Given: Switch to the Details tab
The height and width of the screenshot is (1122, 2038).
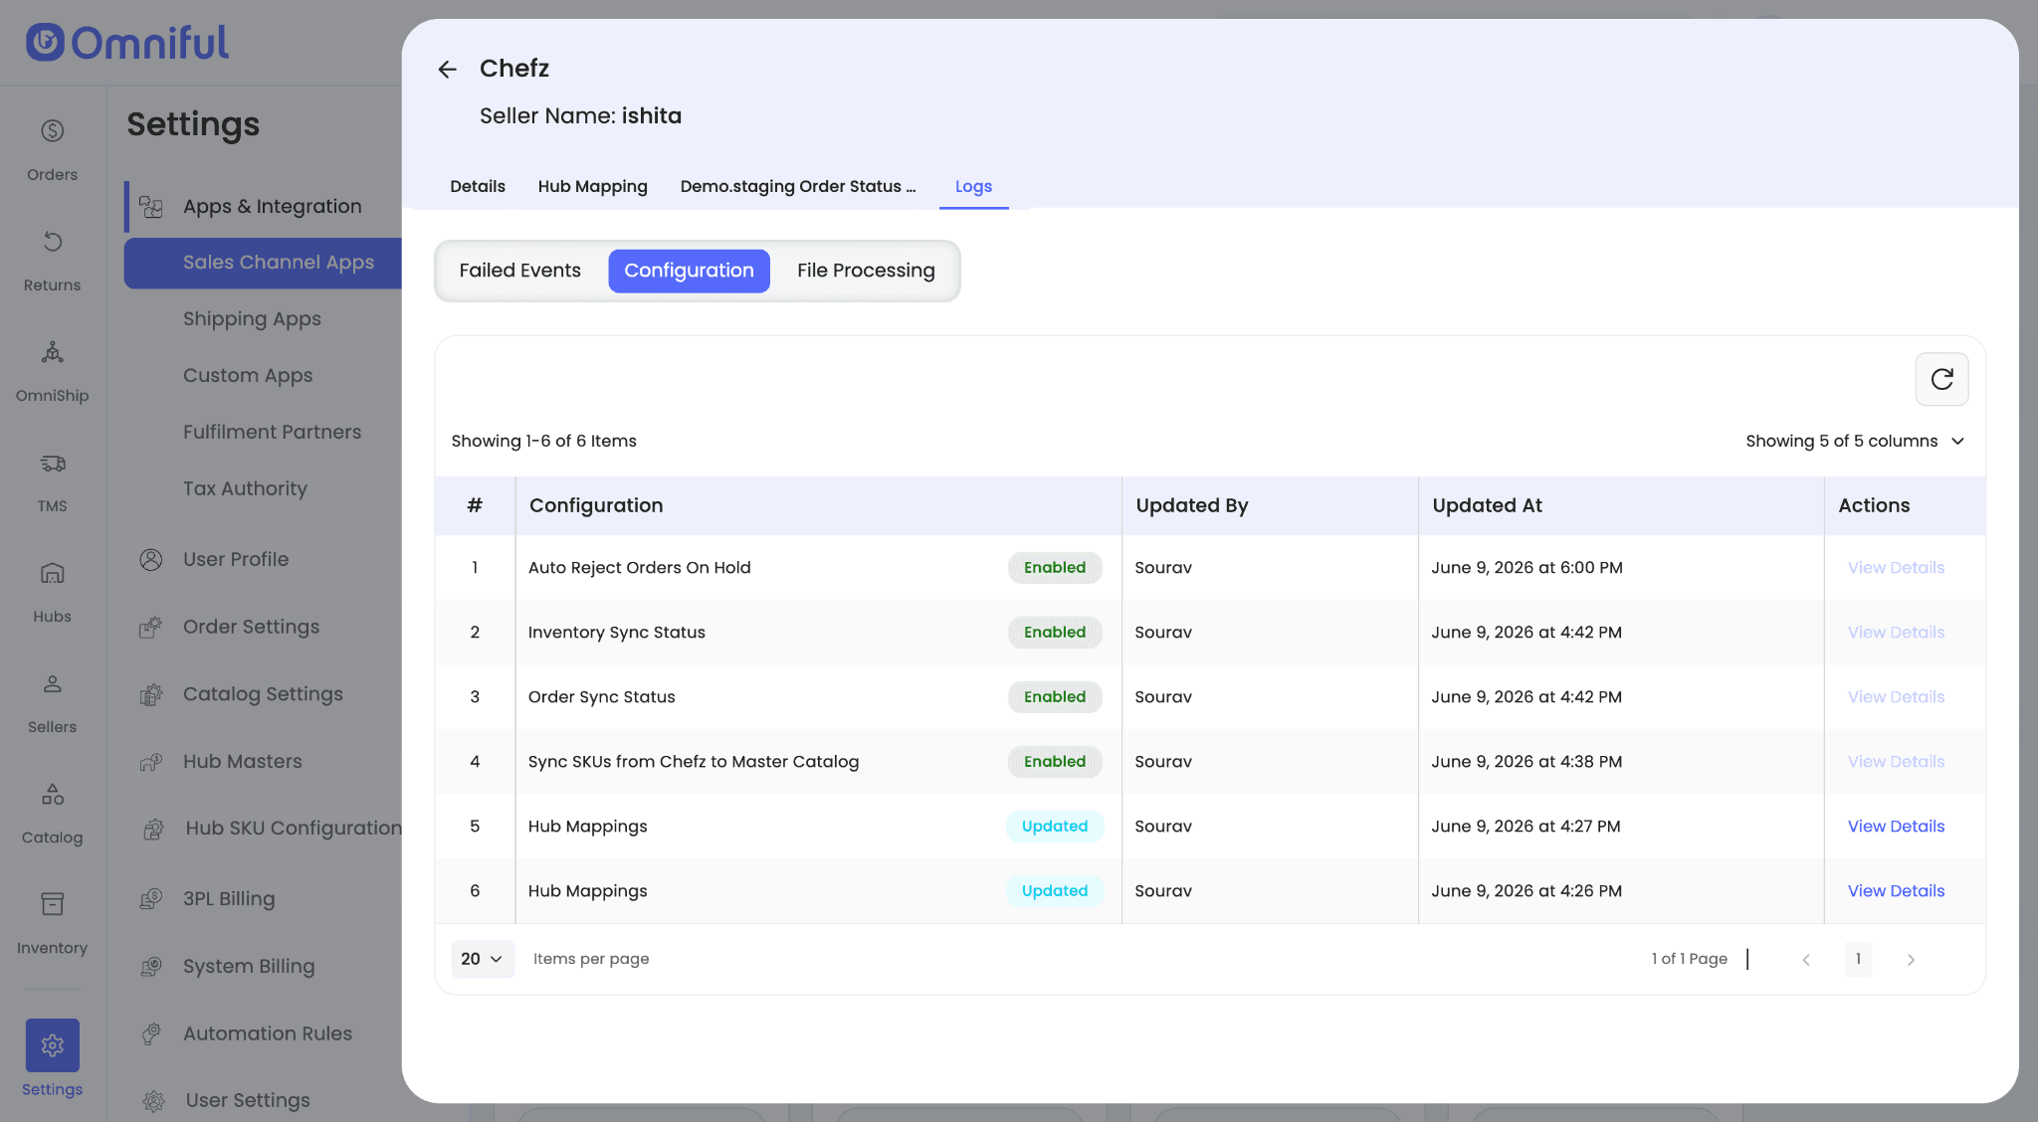Looking at the screenshot, I should click(477, 186).
